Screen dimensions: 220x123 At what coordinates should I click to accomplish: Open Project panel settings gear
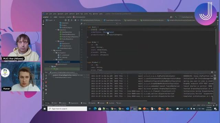75,20
